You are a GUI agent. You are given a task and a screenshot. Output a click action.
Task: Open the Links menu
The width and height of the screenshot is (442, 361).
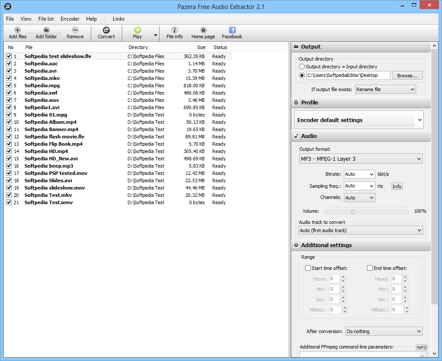pyautogui.click(x=118, y=19)
